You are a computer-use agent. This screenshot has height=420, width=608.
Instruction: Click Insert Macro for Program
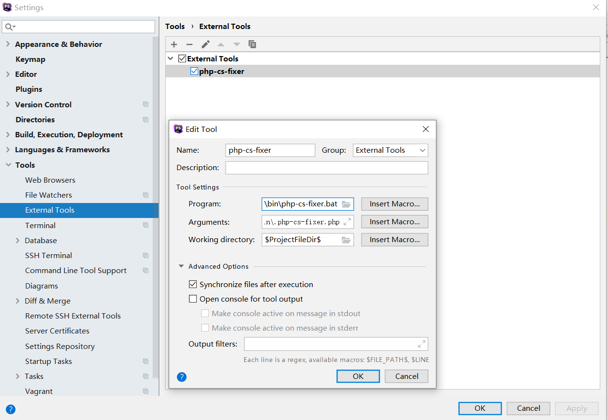(x=394, y=204)
